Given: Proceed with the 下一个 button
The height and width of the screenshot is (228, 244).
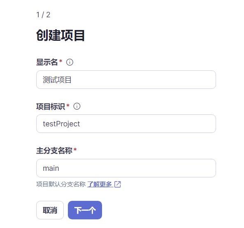Looking at the screenshot, I should coord(85,210).
